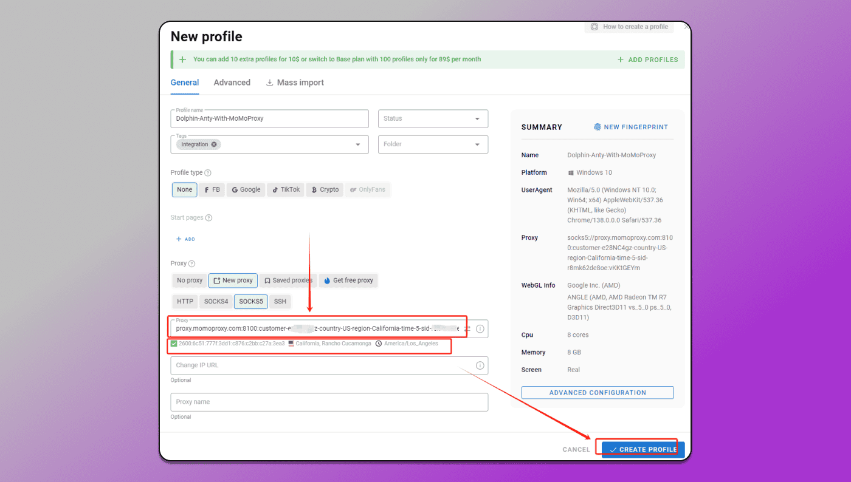Open ADVANCED CONFIGURATION
The image size is (851, 482).
[x=598, y=393]
